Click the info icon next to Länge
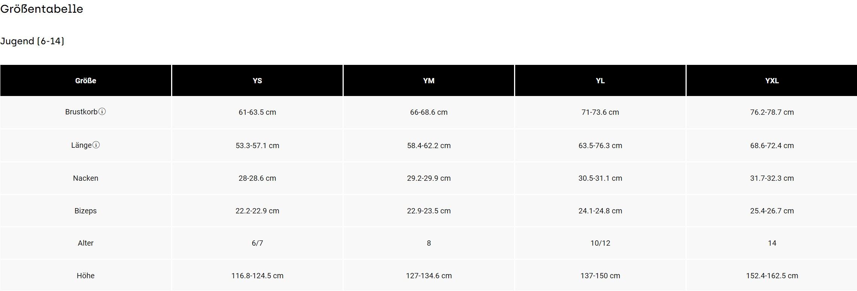 click(x=96, y=145)
